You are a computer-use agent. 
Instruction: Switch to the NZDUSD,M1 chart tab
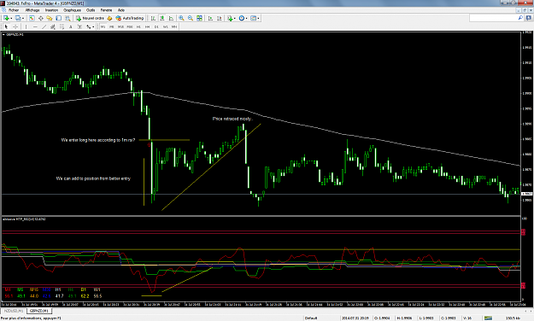14,311
